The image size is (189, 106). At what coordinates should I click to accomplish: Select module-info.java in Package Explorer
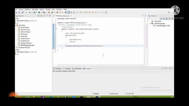tap(24, 47)
